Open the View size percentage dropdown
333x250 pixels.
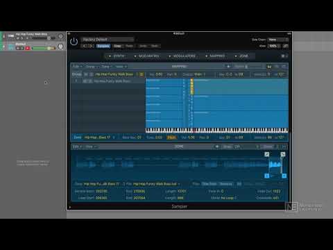[275, 46]
